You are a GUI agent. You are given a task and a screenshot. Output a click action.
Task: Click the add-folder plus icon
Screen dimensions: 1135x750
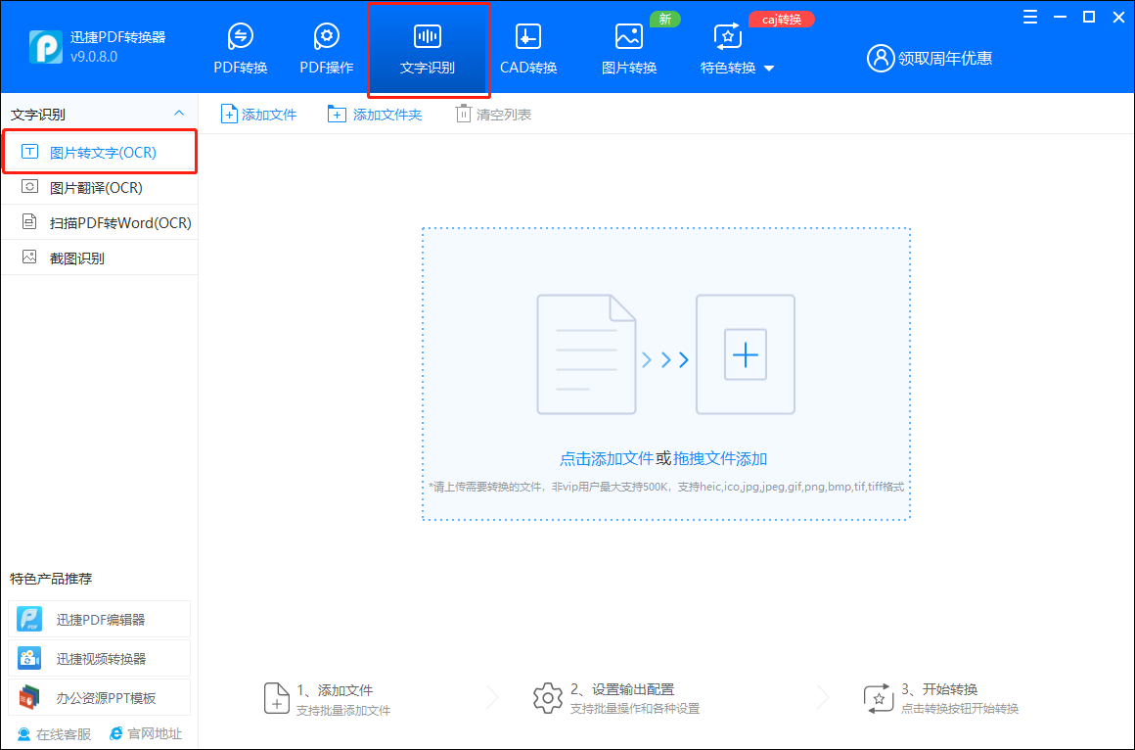pos(337,115)
